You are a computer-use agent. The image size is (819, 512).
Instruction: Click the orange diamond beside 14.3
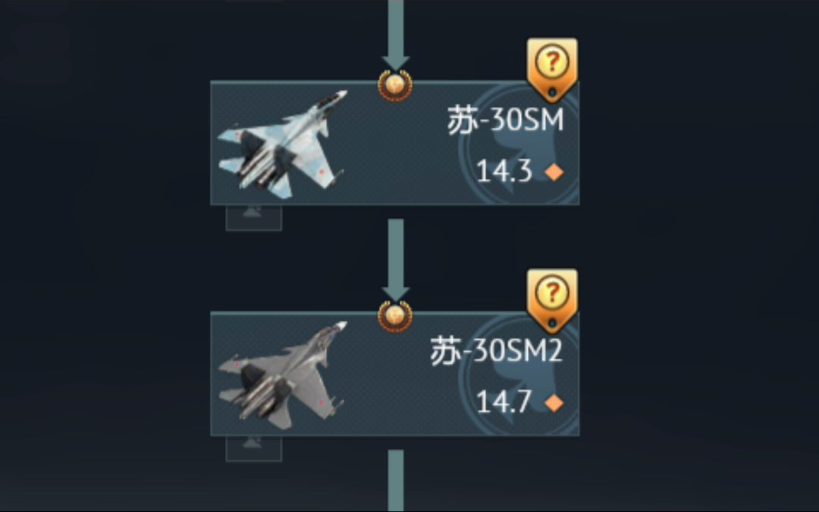click(554, 172)
